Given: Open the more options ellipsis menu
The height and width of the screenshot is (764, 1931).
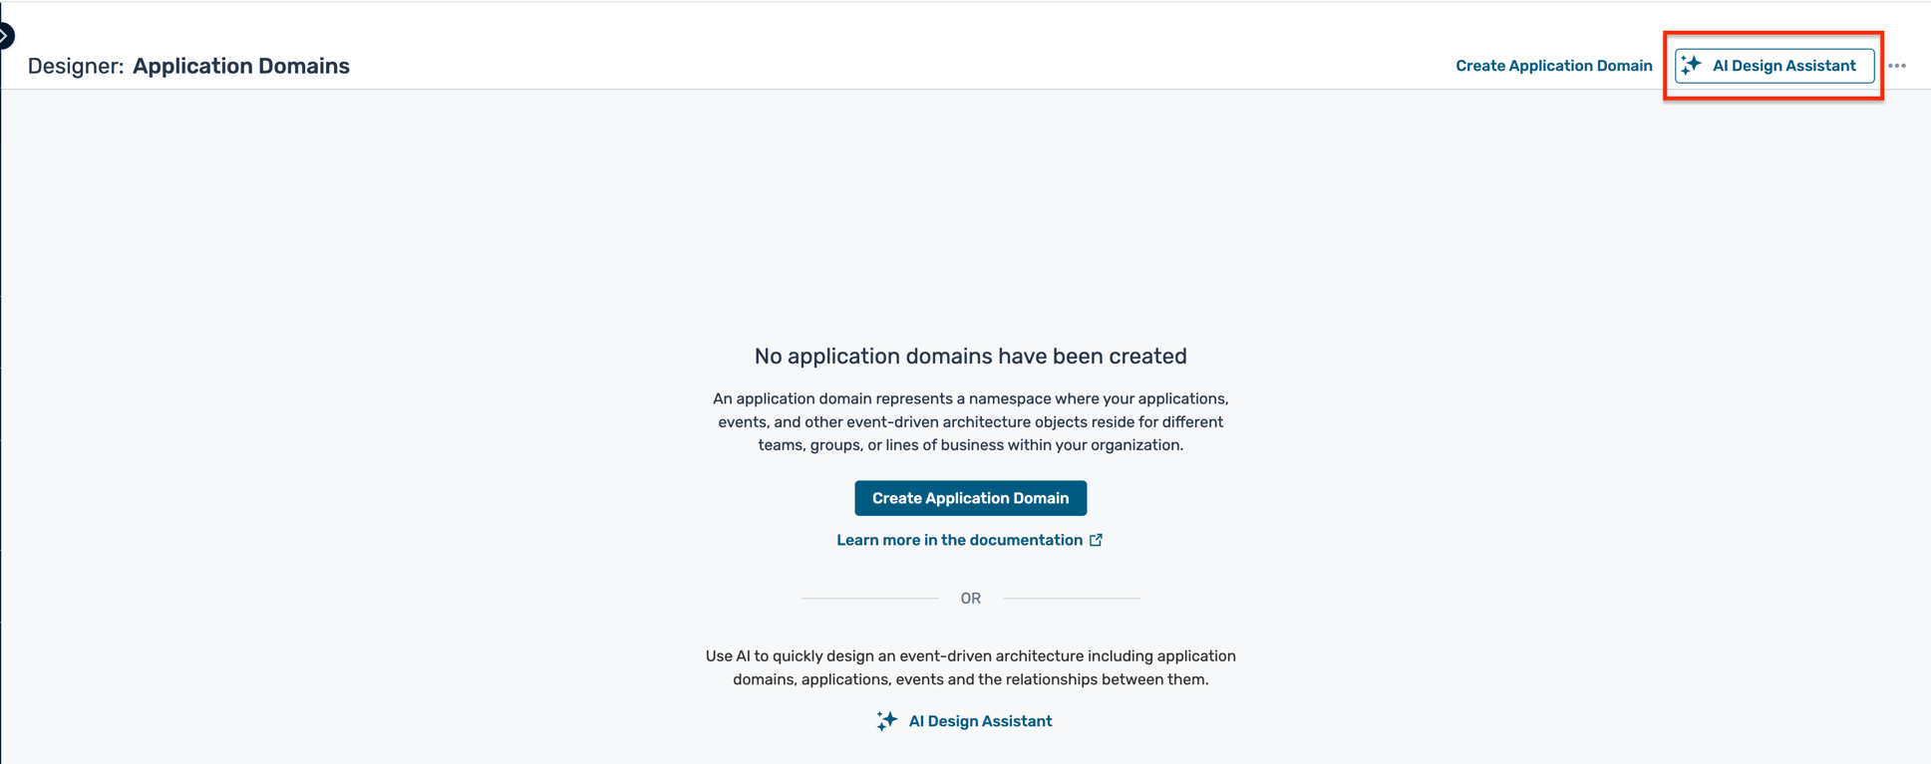Looking at the screenshot, I should click(x=1897, y=66).
